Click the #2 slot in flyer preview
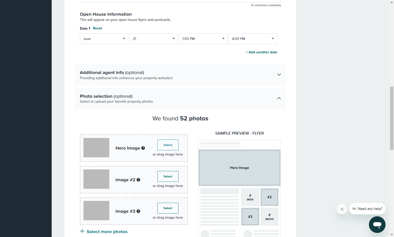This screenshot has height=237, width=394. coord(269,197)
